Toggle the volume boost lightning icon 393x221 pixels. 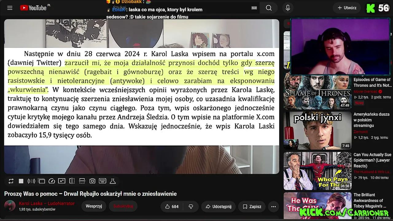(x=31, y=181)
